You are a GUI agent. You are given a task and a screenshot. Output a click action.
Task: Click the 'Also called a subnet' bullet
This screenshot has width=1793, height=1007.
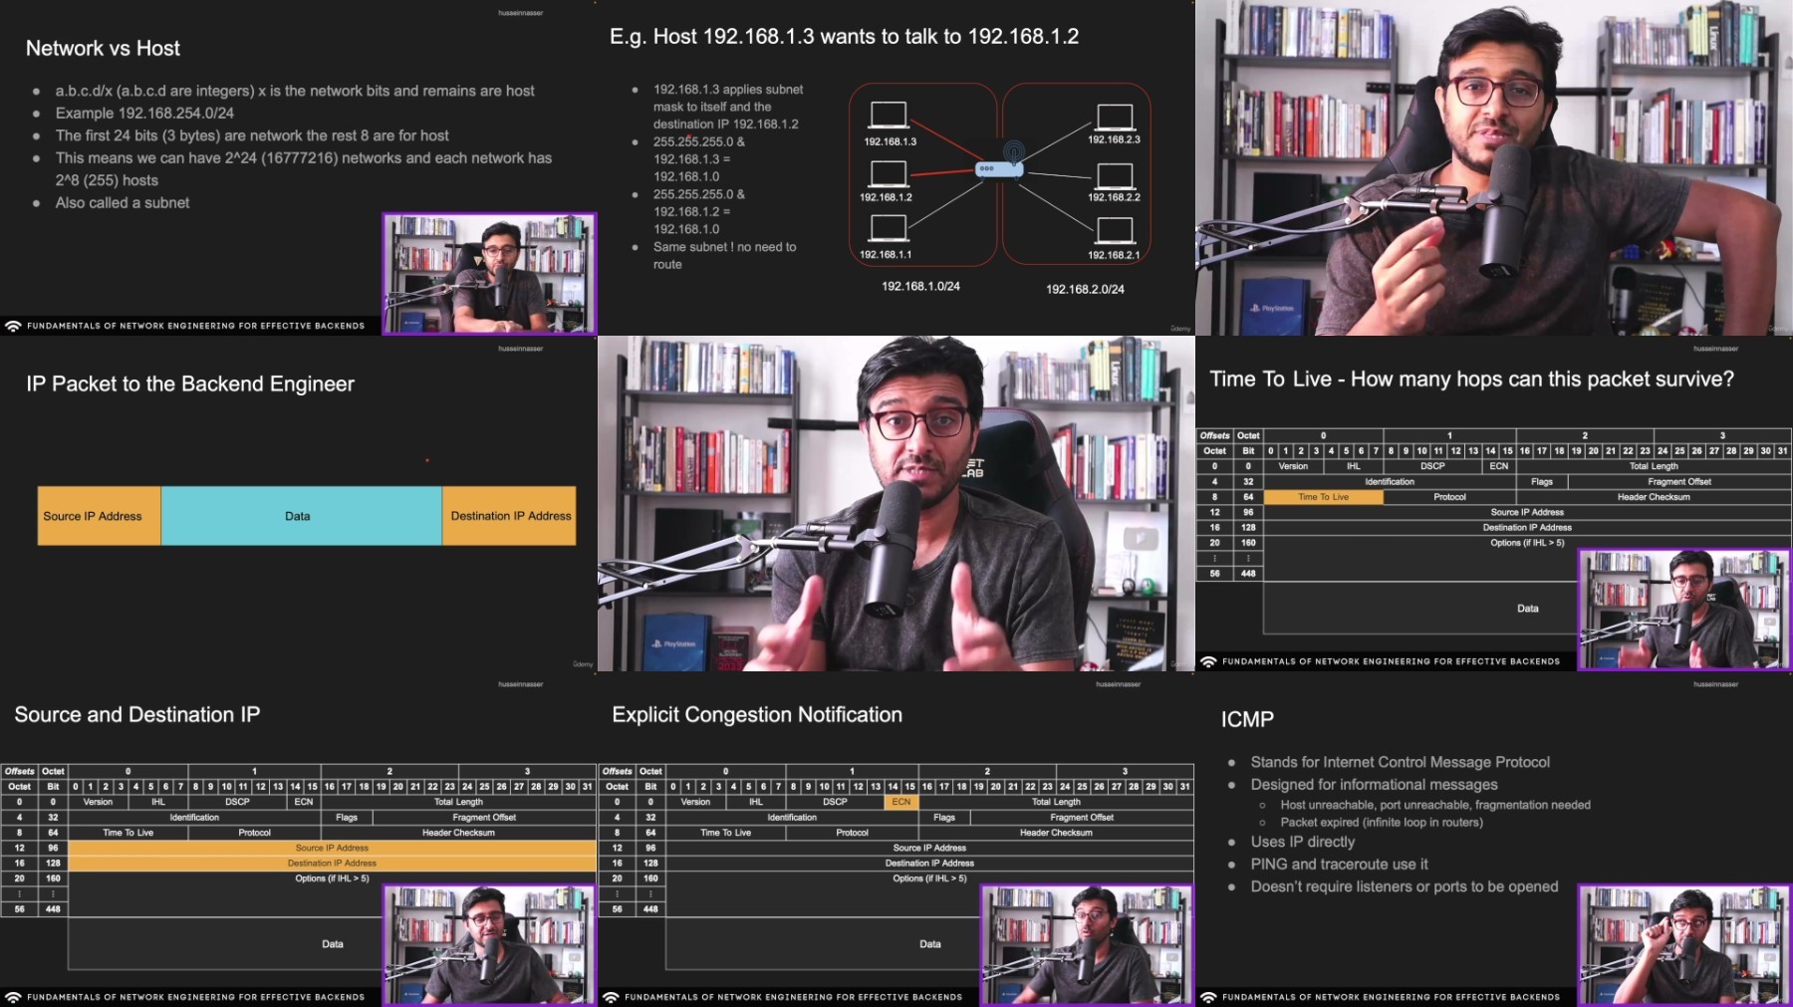pyautogui.click(x=123, y=203)
